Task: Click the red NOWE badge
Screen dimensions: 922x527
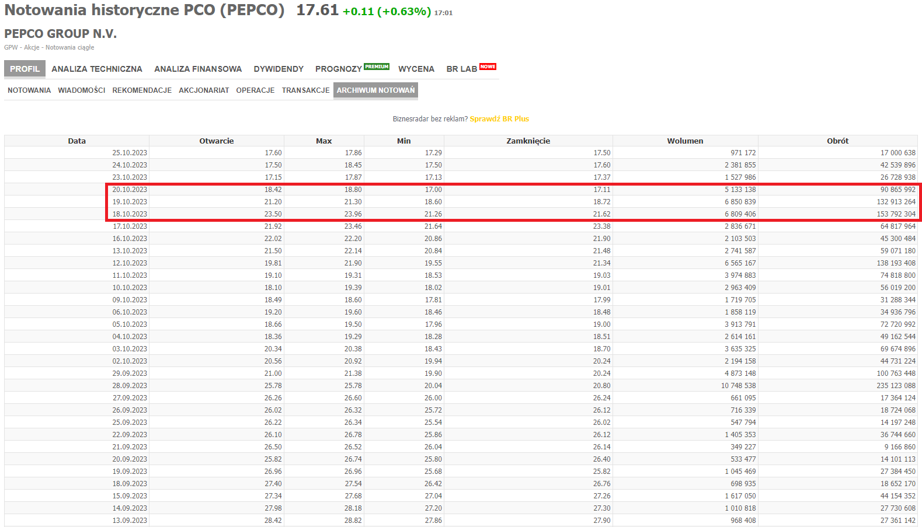Action: [x=488, y=67]
